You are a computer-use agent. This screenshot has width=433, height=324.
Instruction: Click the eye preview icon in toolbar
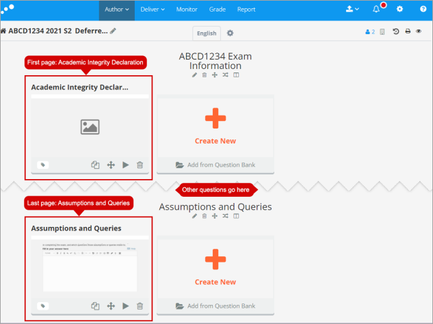tap(419, 31)
